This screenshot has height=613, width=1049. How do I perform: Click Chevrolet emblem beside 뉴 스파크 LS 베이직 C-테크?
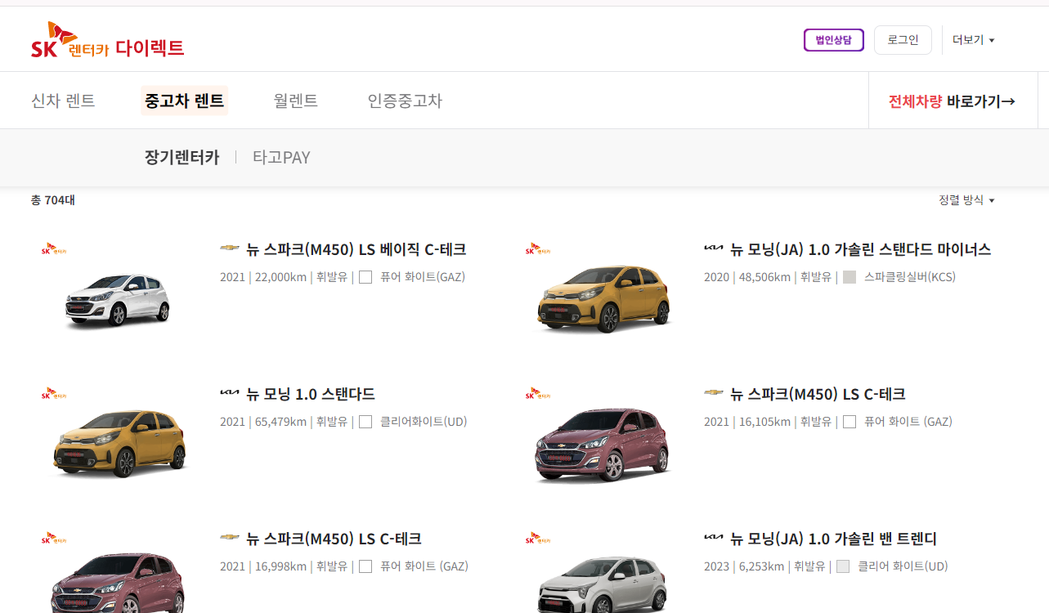coord(230,248)
